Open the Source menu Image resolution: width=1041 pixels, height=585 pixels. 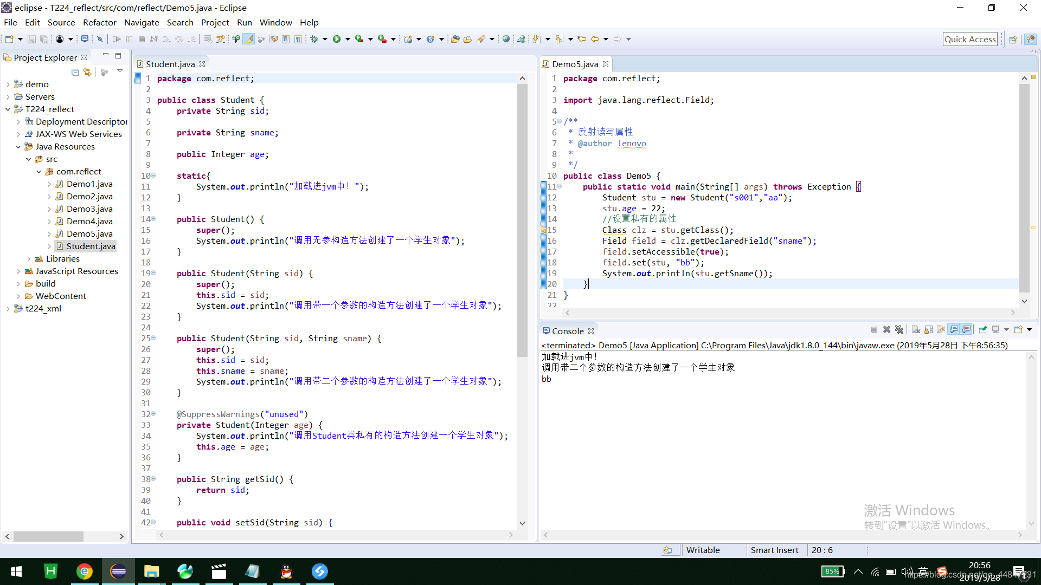[61, 22]
